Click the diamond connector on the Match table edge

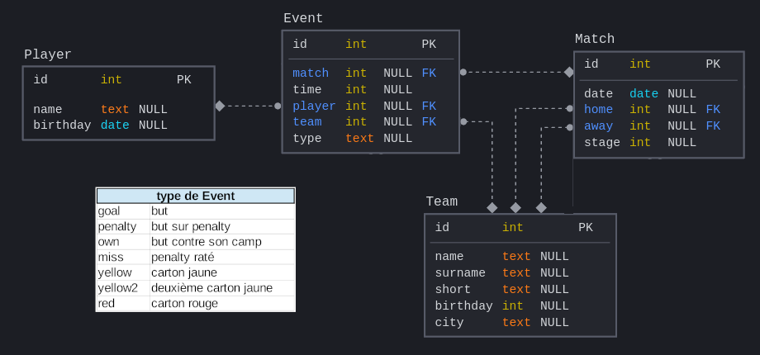569,72
